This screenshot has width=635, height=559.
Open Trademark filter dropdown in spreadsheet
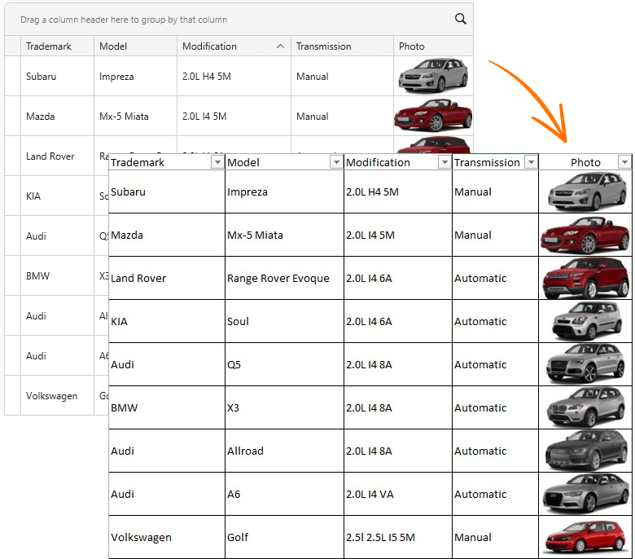217,162
